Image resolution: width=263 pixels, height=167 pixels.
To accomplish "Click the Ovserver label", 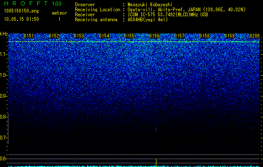I will [85, 5].
